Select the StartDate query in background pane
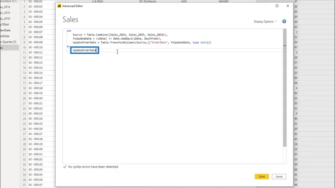This screenshot has height=188, width=335. [5, 30]
